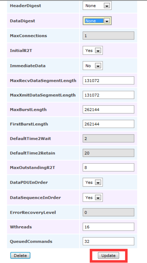This screenshot has height=263, width=147.
Task: Click the disabled ErrorRecoveryLevel field
Action: (109, 212)
